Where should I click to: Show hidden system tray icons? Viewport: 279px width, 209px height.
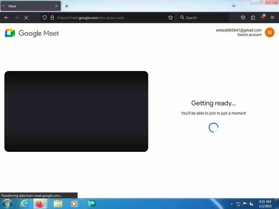(232, 204)
